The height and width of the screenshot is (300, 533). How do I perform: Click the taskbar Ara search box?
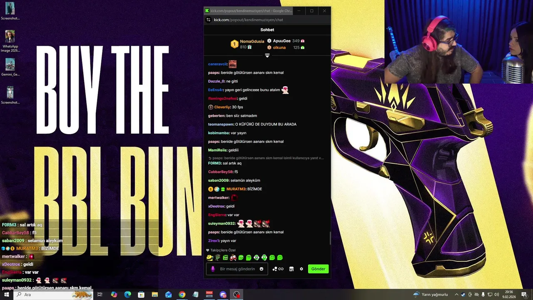(54, 295)
